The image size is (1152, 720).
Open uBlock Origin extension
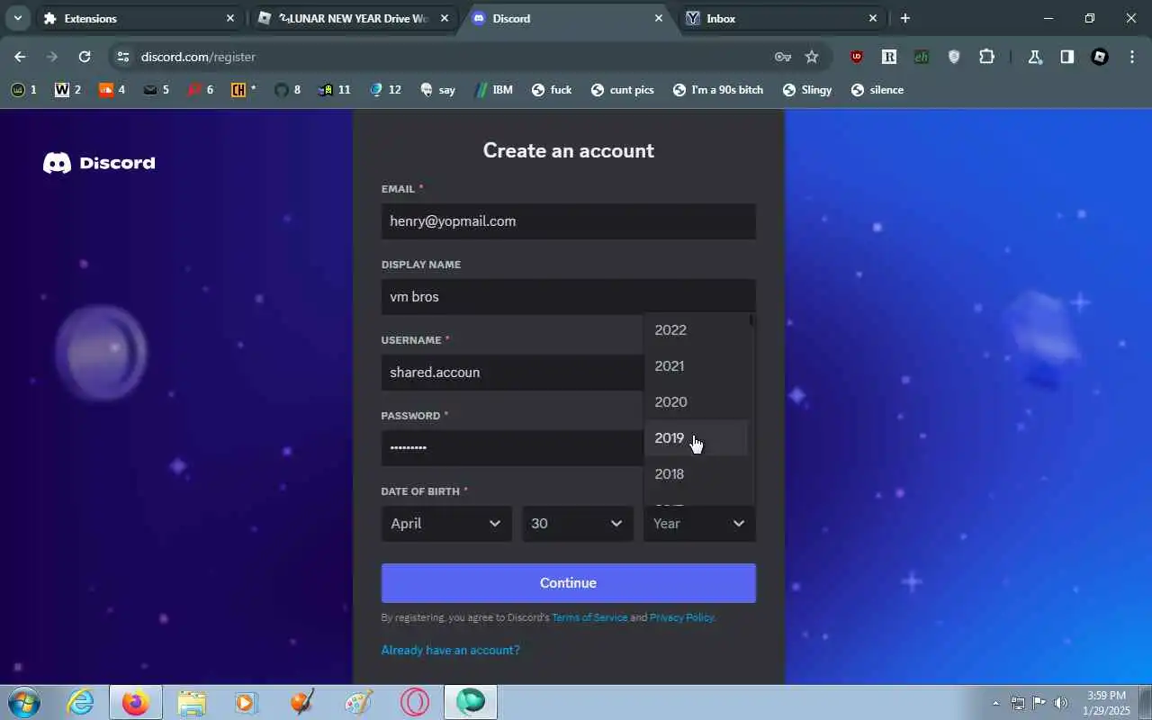tap(857, 57)
